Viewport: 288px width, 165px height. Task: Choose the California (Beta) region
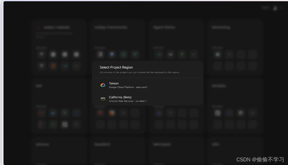click(148, 99)
